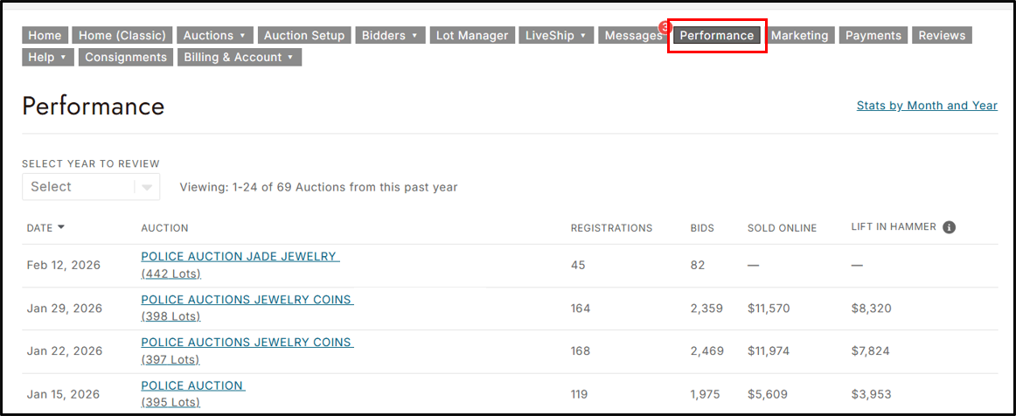The image size is (1016, 416).
Task: Expand the LiveShip dropdown menu
Action: click(556, 36)
